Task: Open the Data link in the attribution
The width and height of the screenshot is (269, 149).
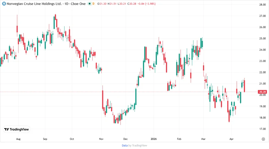Action: point(125,145)
